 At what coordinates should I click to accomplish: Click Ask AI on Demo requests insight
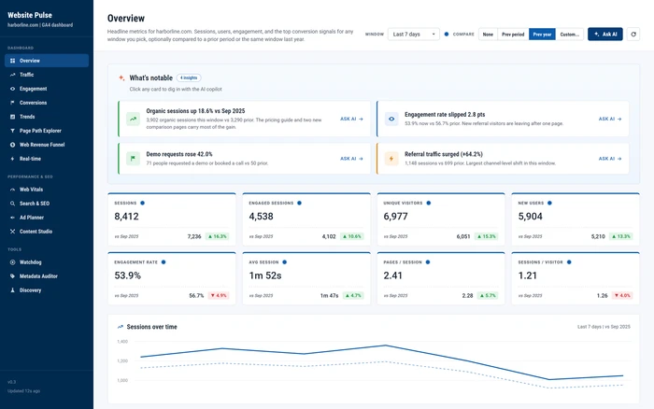[351, 159]
